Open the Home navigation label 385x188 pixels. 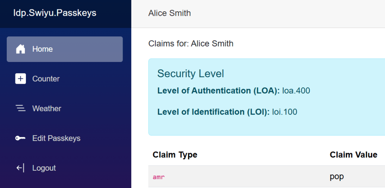click(42, 49)
